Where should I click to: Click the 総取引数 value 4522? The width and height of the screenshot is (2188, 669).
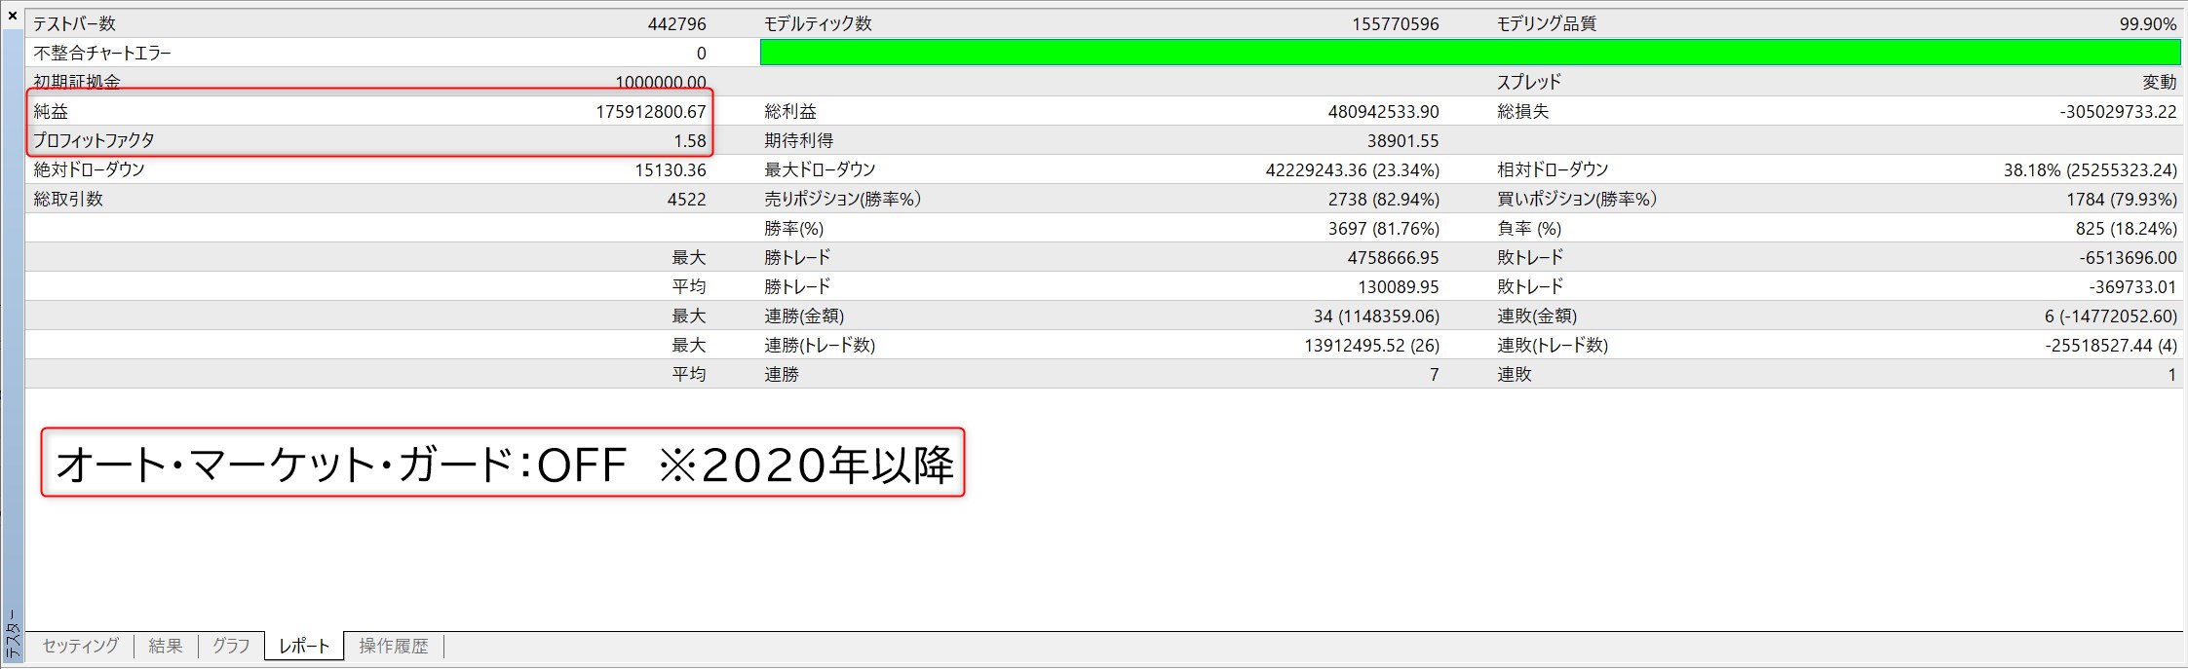[x=686, y=200]
